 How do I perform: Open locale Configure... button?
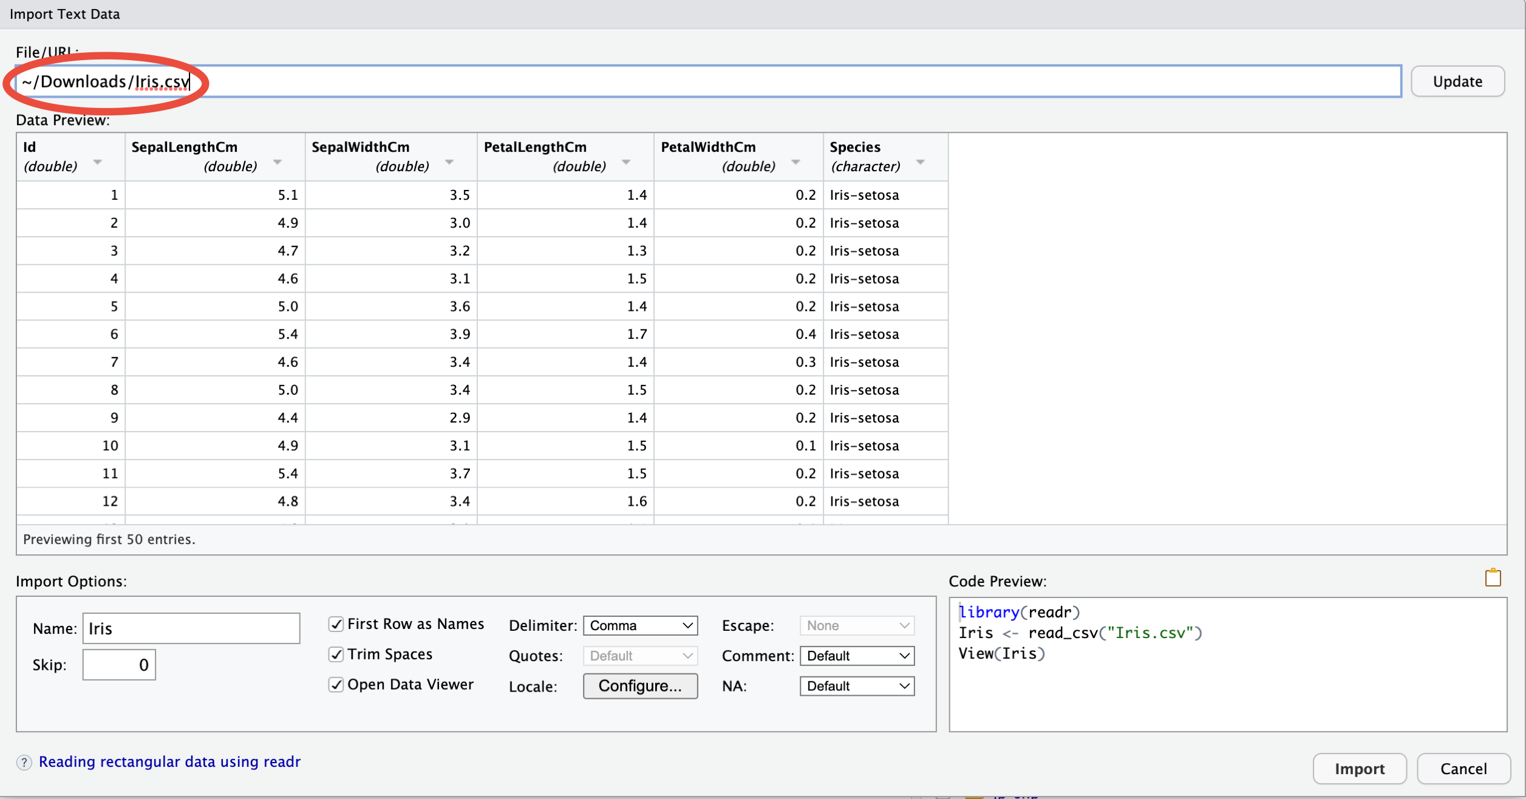click(x=640, y=686)
